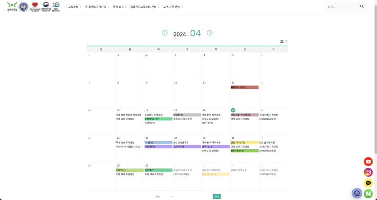This screenshot has width=377, height=200.
Task: Expand the 고객 지원 센터 menu
Action: tap(173, 7)
